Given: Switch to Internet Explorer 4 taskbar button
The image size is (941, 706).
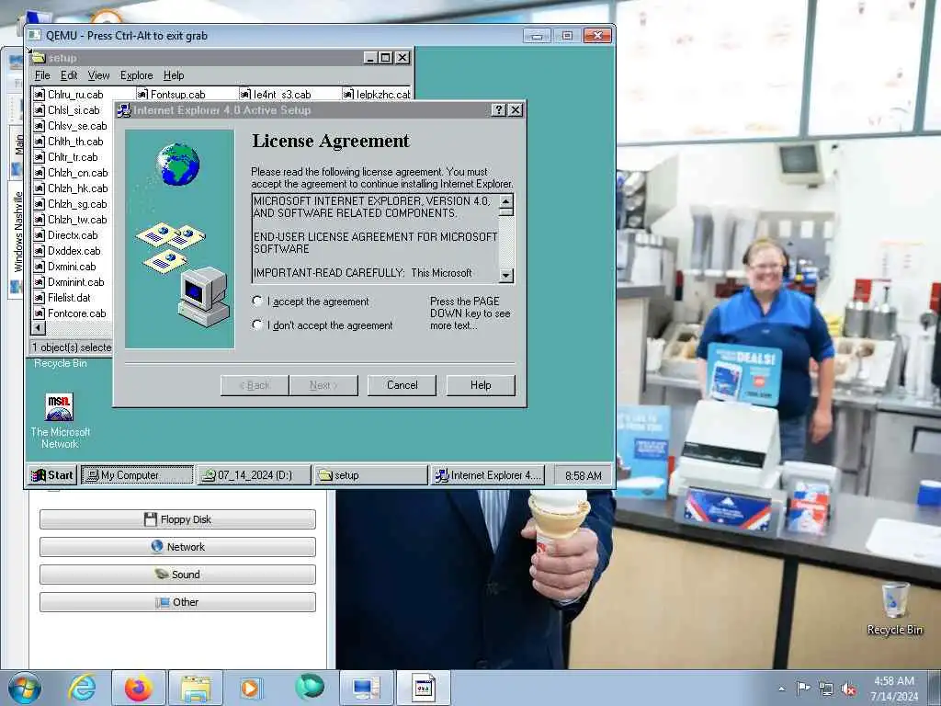Looking at the screenshot, I should (487, 475).
